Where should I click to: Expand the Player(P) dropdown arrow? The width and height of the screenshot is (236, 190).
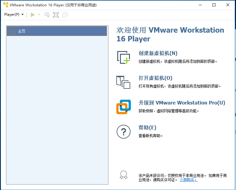click(22, 14)
